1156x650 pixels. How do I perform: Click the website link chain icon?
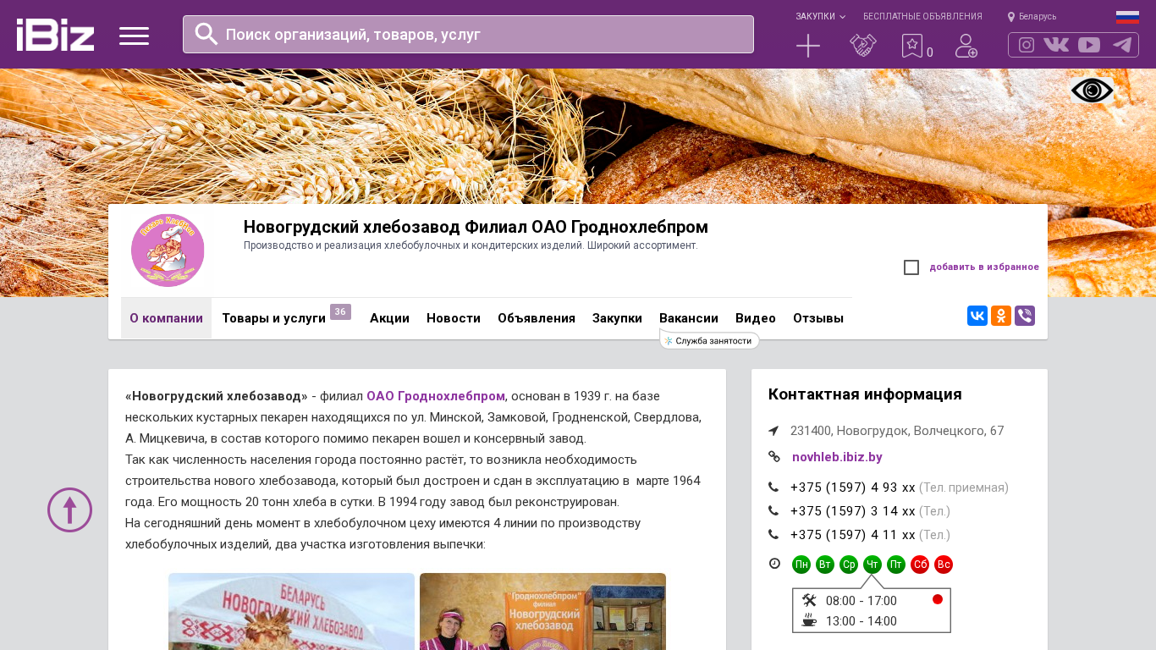point(774,457)
